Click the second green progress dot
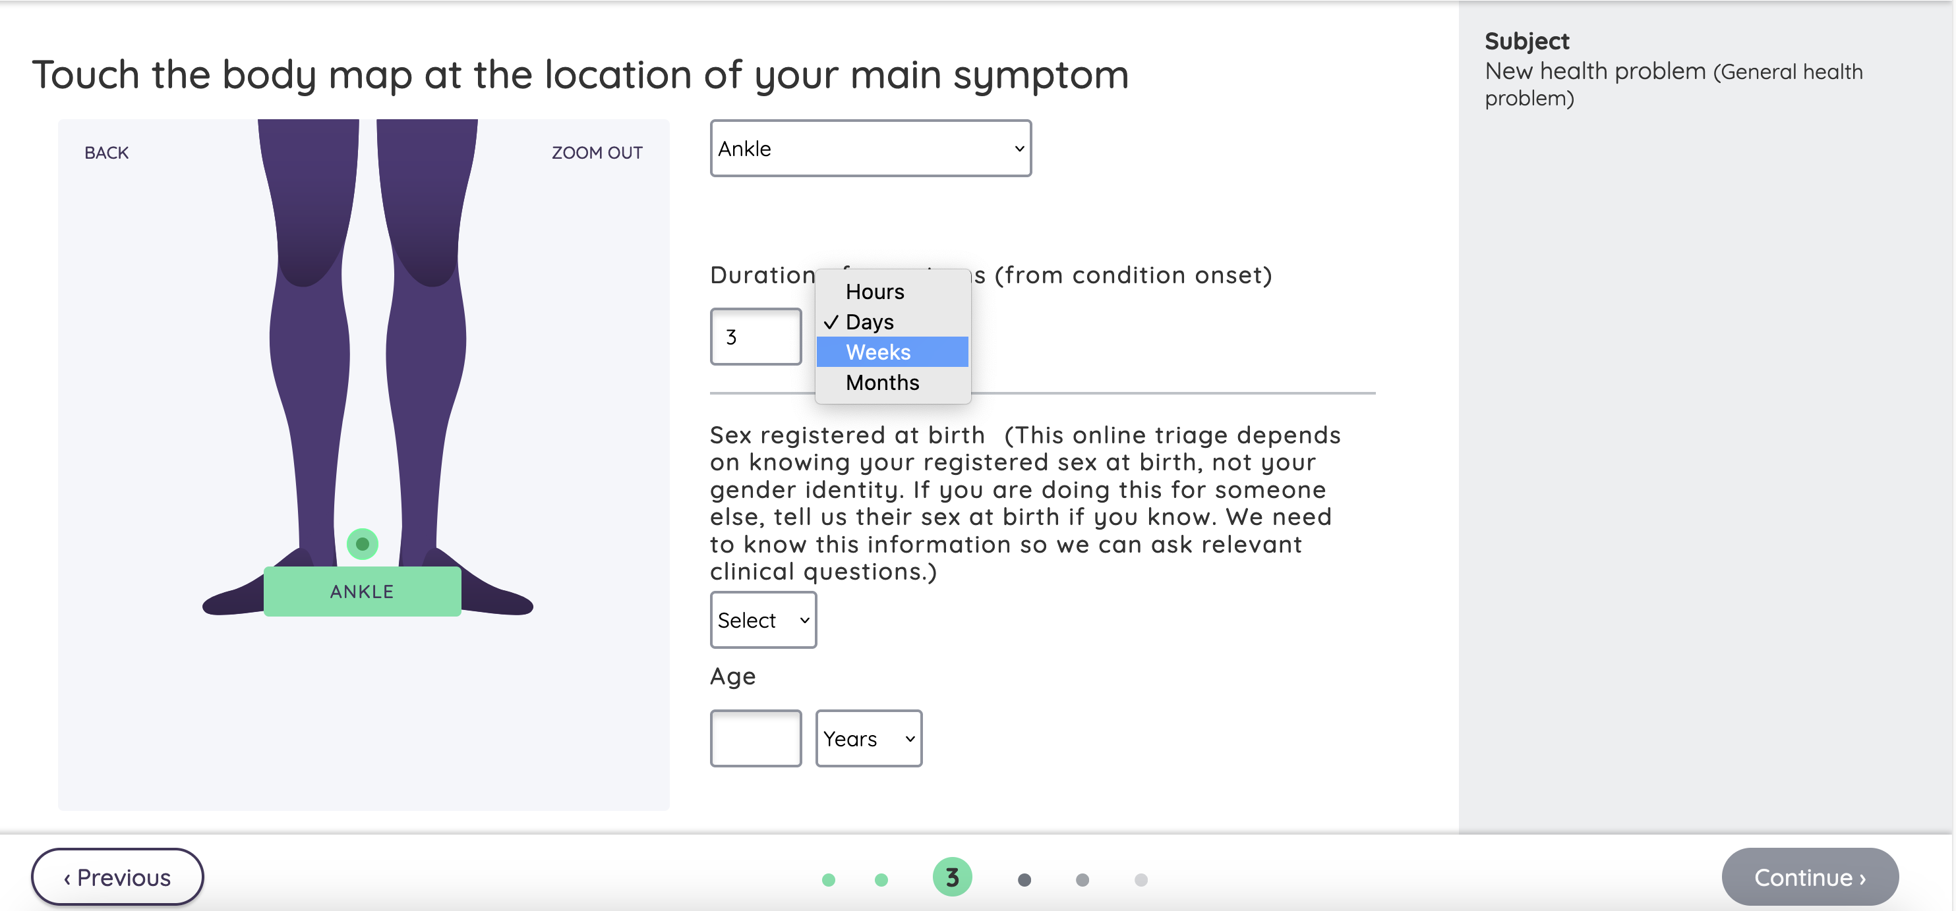 pos(881,880)
